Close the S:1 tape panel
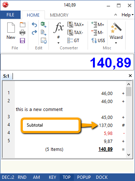135x181 pixels. pos(130,76)
